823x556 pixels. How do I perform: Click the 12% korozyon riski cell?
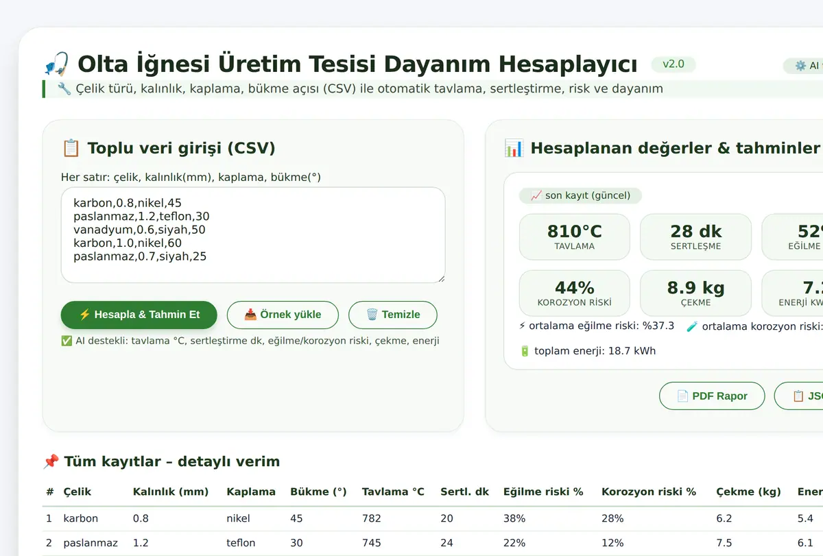pos(612,543)
